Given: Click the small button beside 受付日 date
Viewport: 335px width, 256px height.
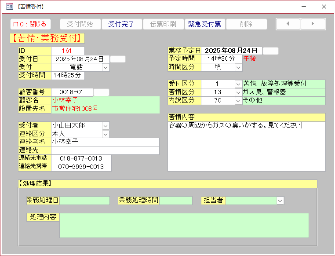Looking at the screenshot, I should 117,59.
